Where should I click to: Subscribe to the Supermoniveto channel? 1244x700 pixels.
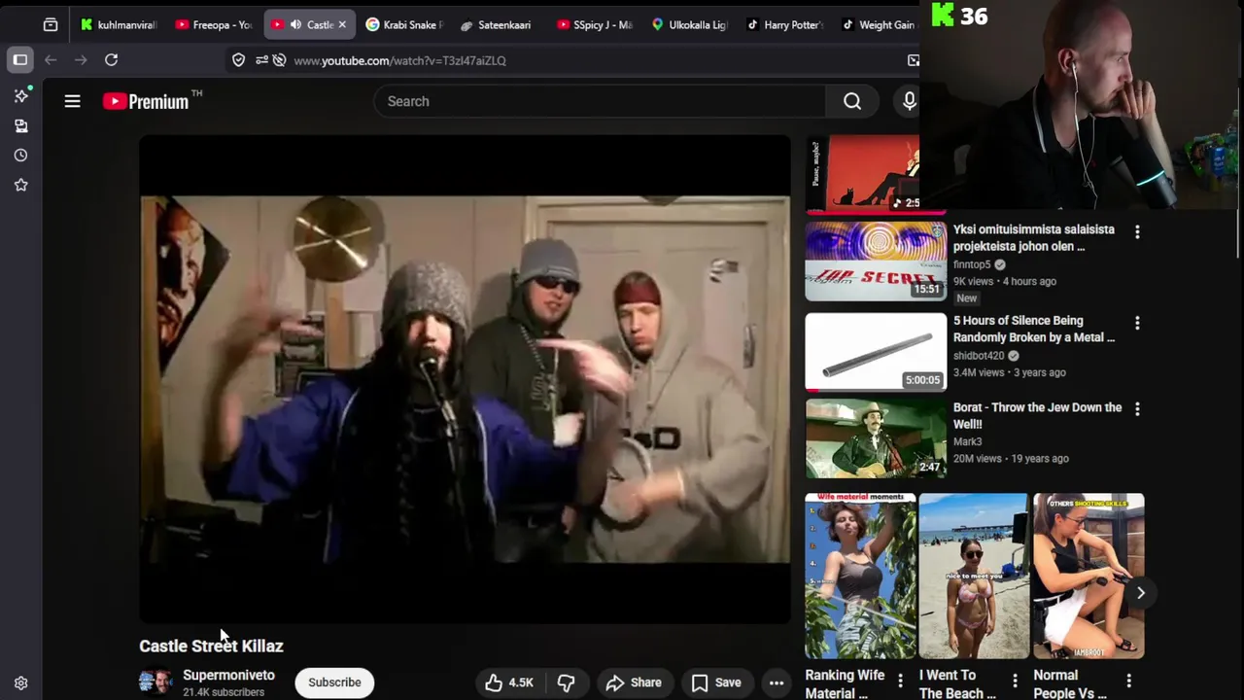[334, 682]
